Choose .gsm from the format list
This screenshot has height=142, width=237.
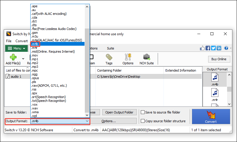[x=58, y=33]
